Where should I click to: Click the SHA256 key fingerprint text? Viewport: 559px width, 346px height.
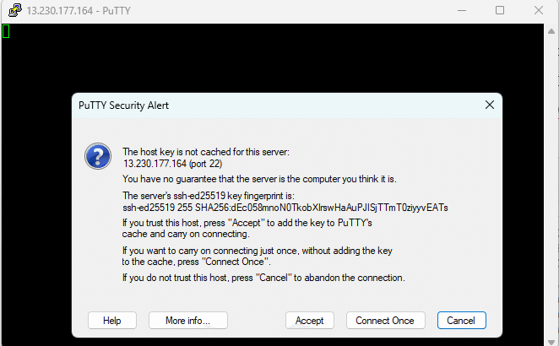pyautogui.click(x=285, y=208)
